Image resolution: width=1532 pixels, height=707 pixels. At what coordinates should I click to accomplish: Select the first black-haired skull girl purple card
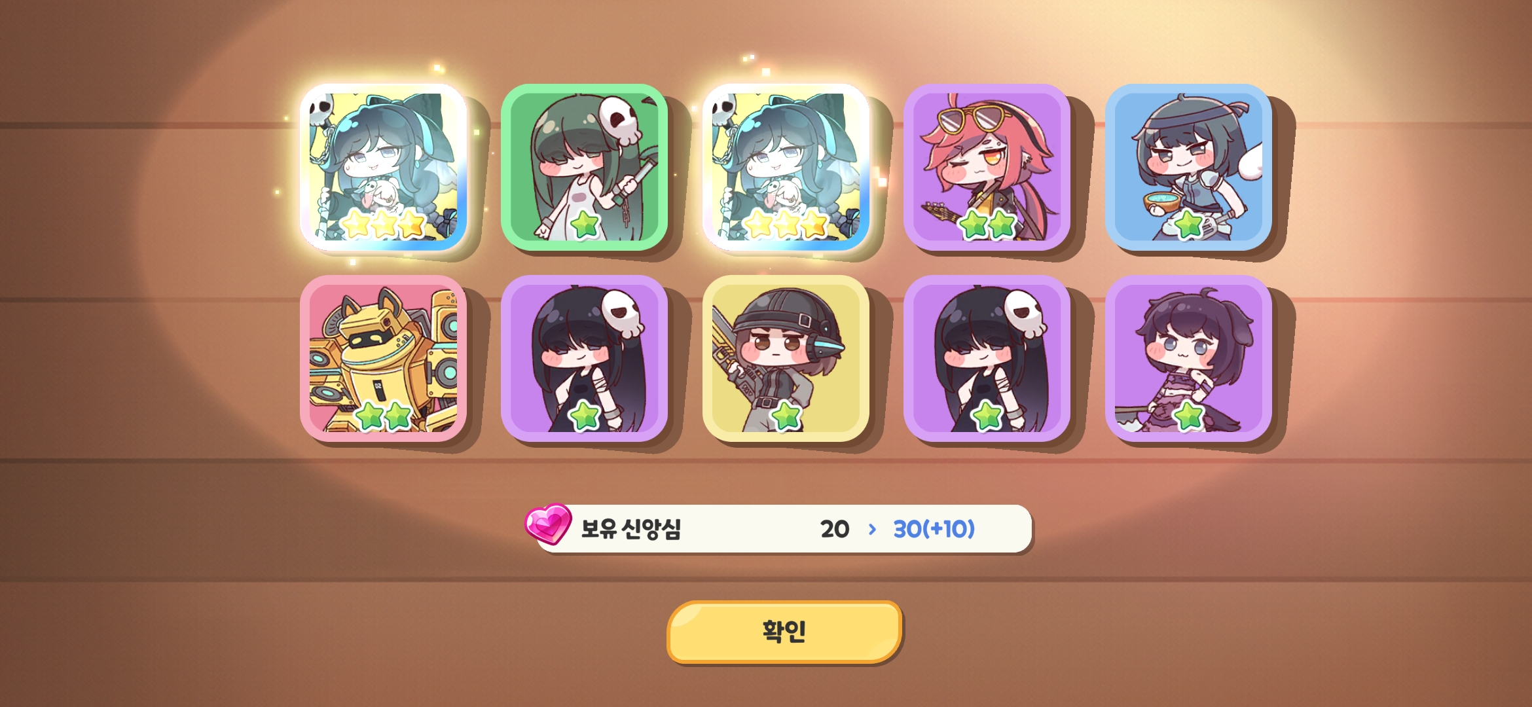pyautogui.click(x=585, y=358)
